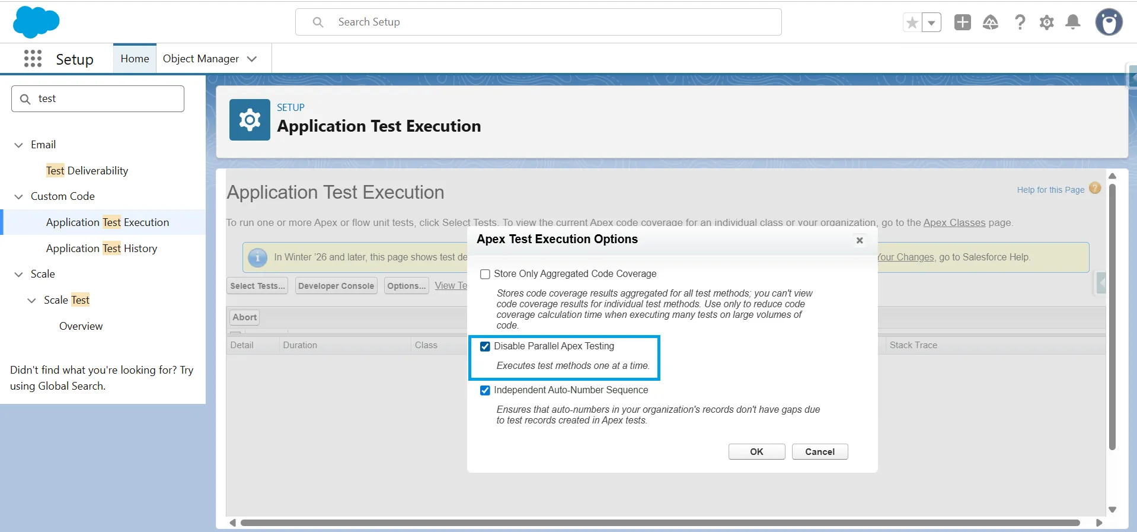Image resolution: width=1137 pixels, height=532 pixels.
Task: Open the global actions plus icon
Action: [963, 23]
